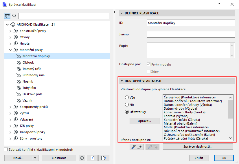The width and height of the screenshot is (239, 164).
Task: Expand the Výztuž branch
Action: point(10,113)
